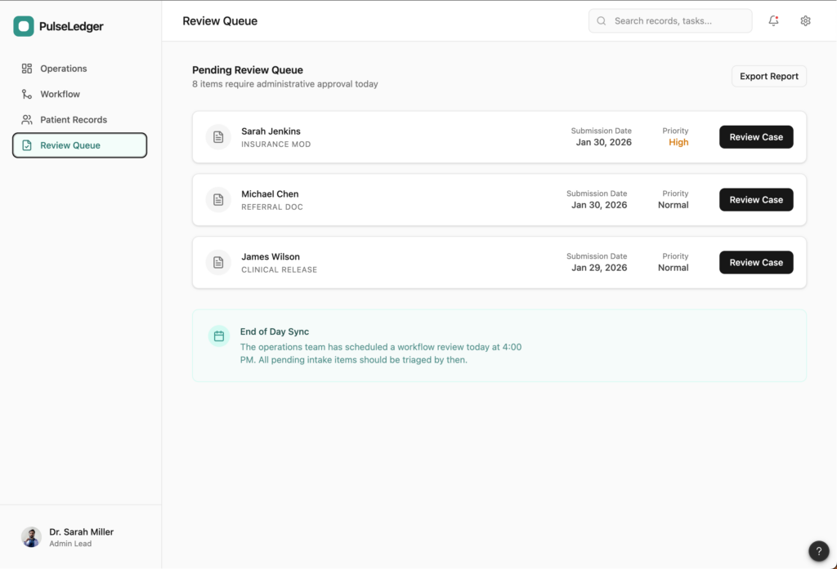Review Case for Sarah Jenkins
This screenshot has height=569, width=837.
coord(756,137)
